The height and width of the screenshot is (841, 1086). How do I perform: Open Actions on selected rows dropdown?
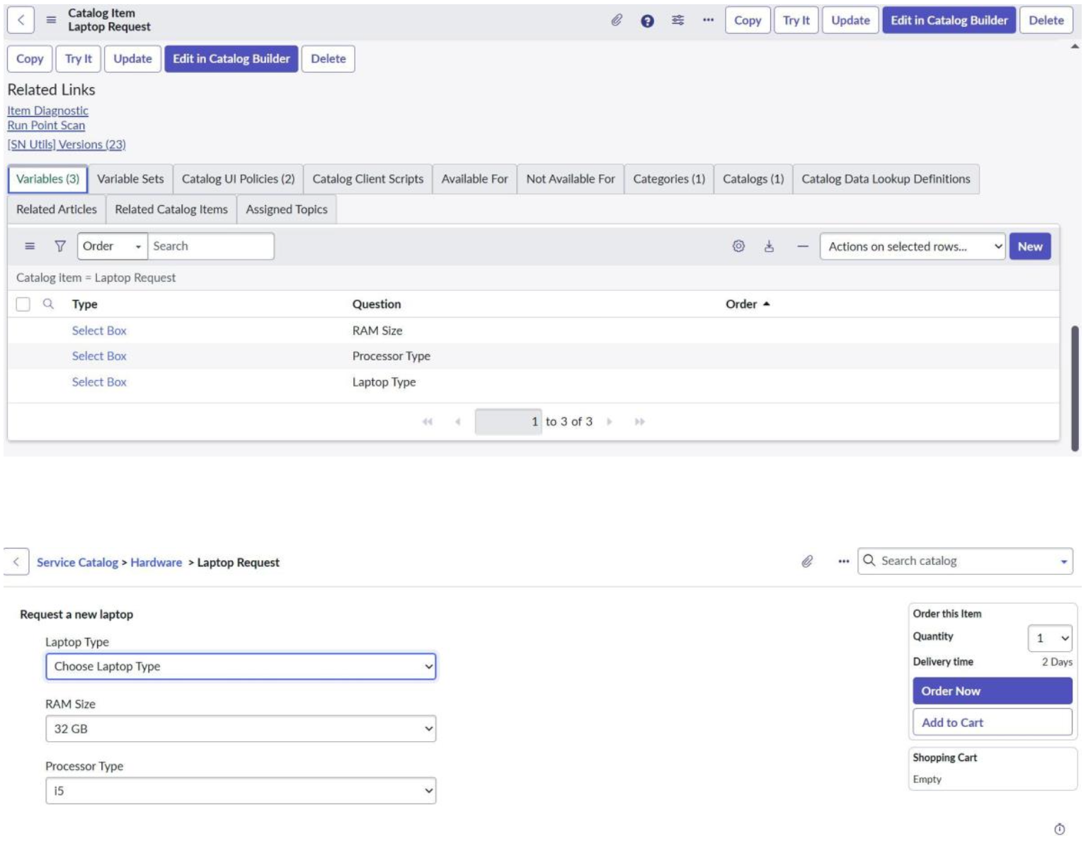coord(912,246)
